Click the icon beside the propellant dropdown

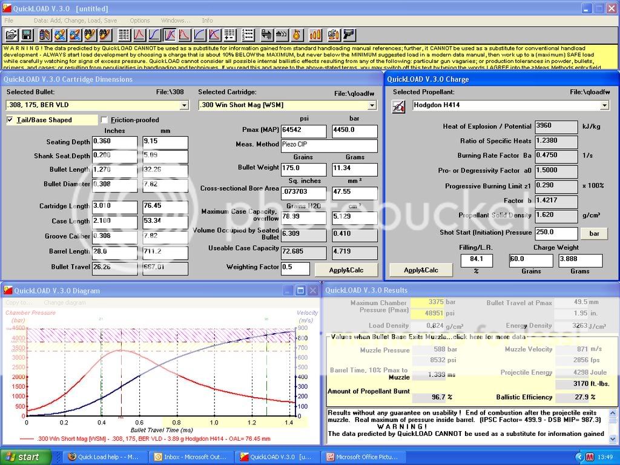399,105
